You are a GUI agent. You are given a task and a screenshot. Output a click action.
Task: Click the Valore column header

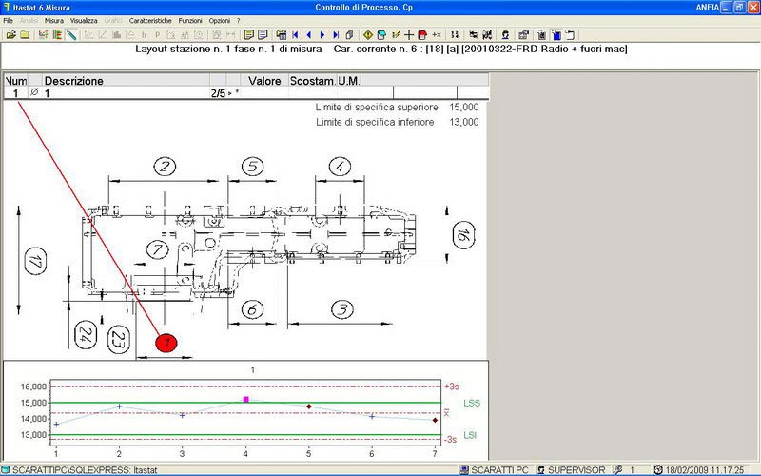point(264,81)
